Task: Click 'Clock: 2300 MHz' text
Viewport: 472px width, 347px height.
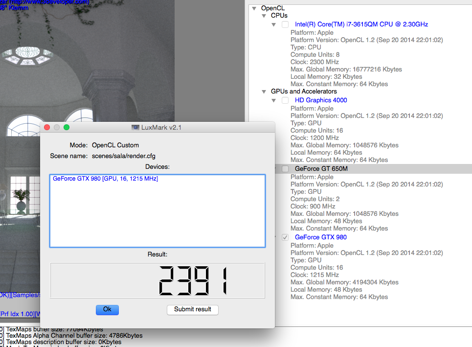Action: coord(315,62)
